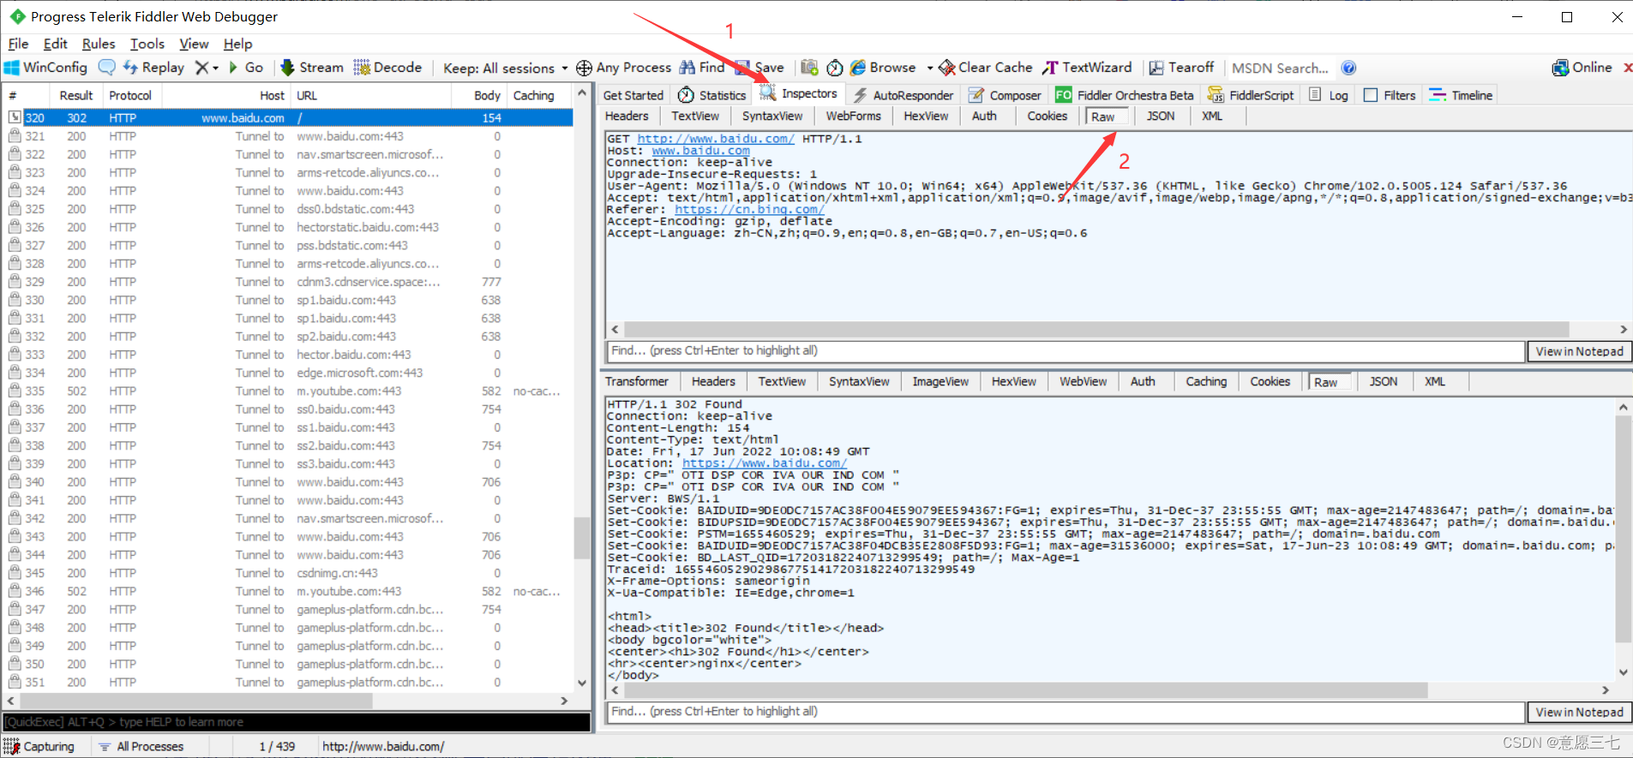Switch to the Statistics tab
Screen dimensions: 1633x758
pyautogui.click(x=712, y=95)
